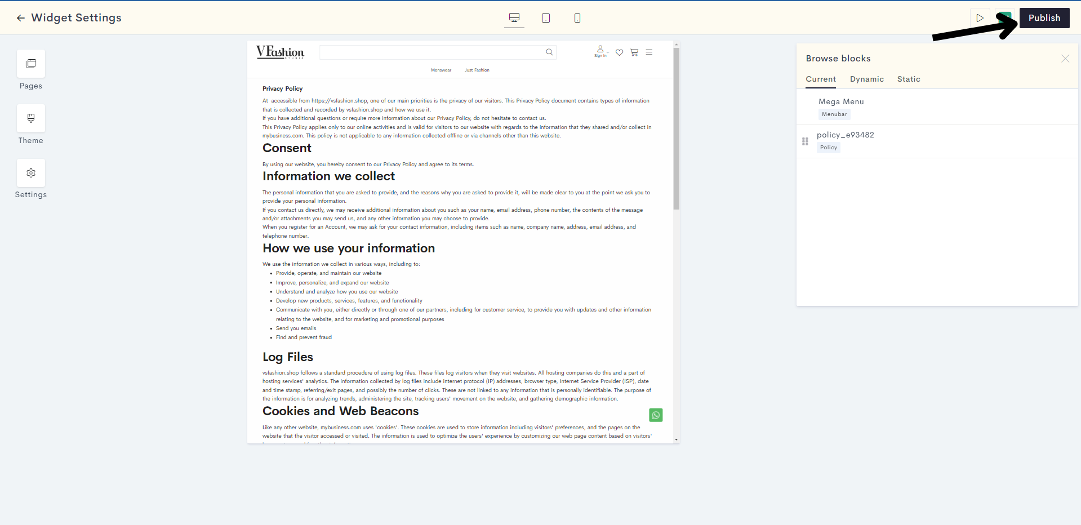This screenshot has height=525, width=1081.
Task: Click the 'Send you emails' bullet
Action: tap(296, 328)
